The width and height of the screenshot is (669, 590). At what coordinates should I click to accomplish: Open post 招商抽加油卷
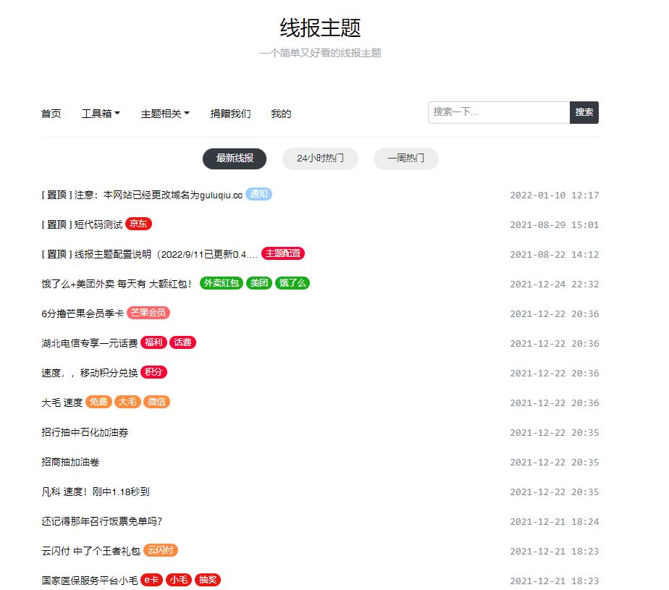coord(70,462)
